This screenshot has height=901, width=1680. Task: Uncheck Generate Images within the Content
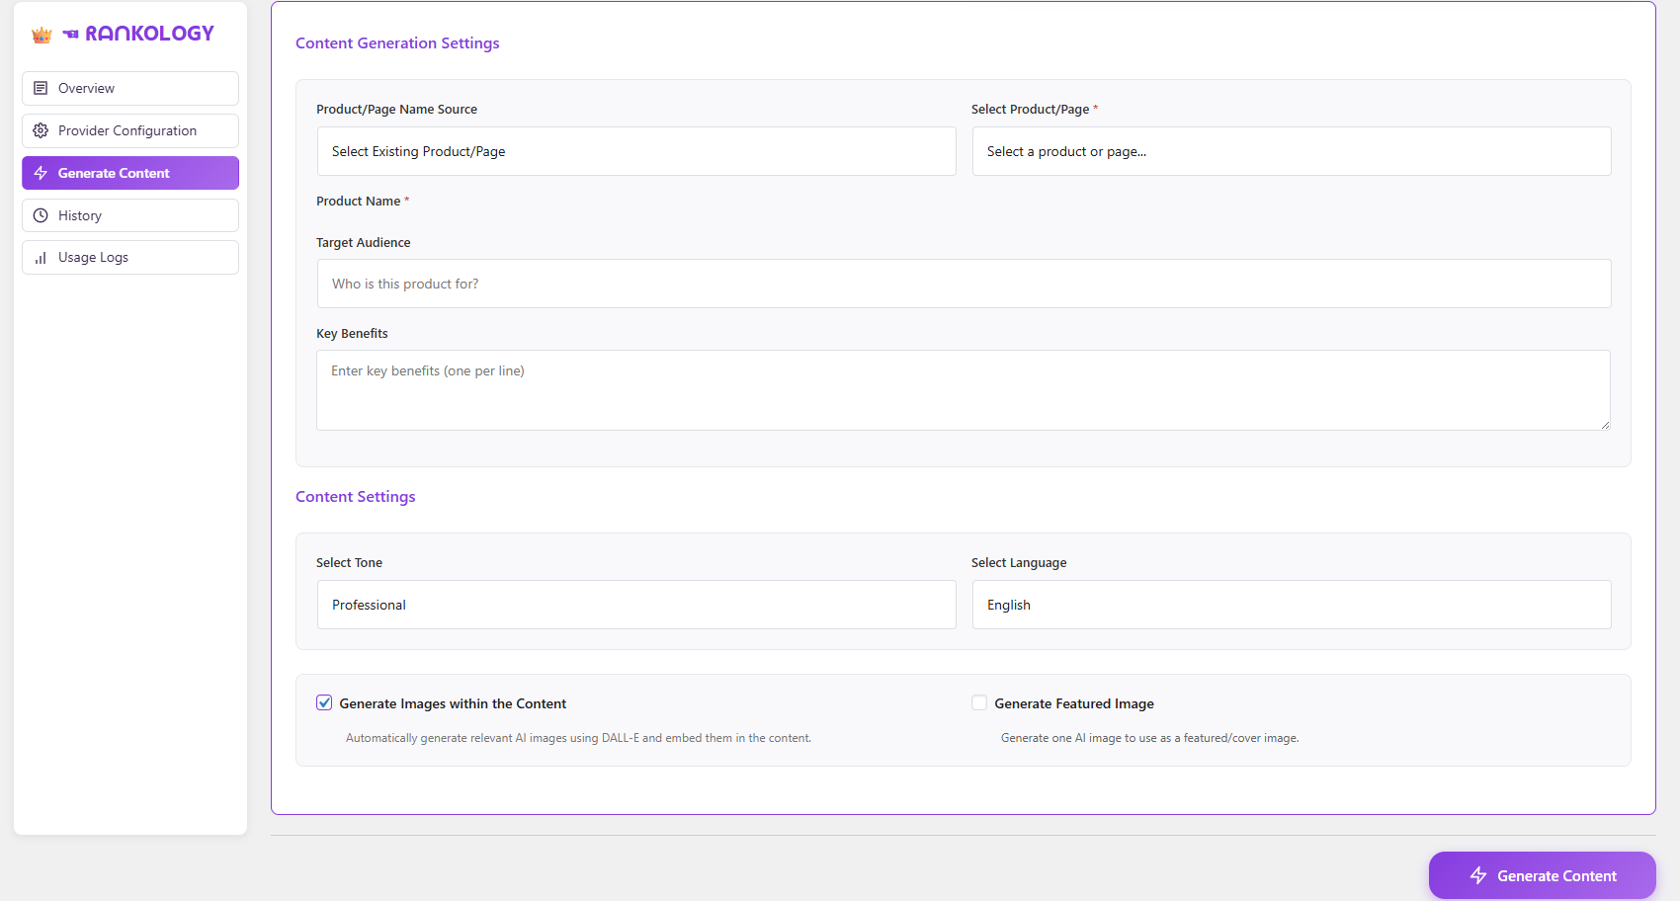[x=324, y=702]
